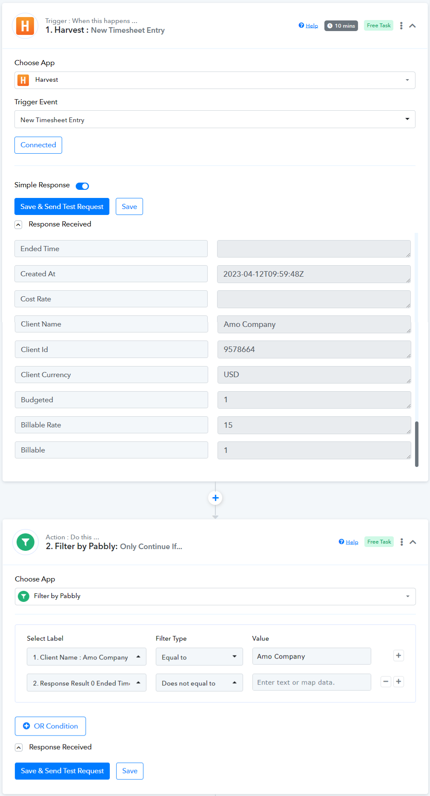Click Save & Send Test Request in Harvest step

point(62,206)
